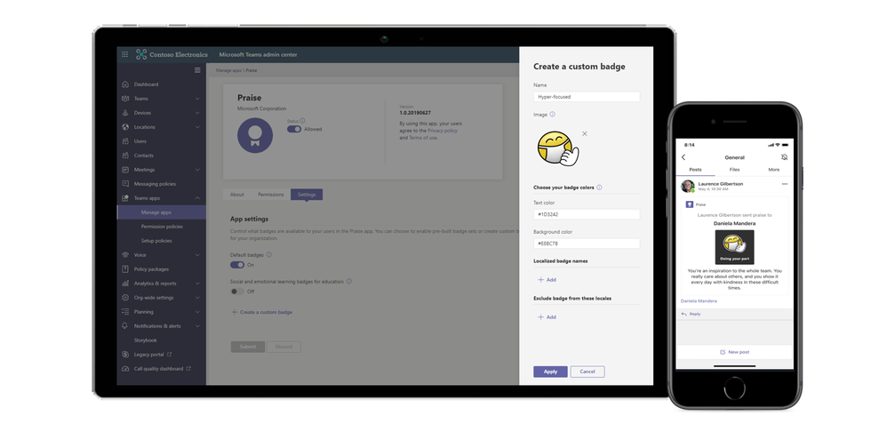The height and width of the screenshot is (432, 887).
Task: Switch to the About tab
Action: 237,195
